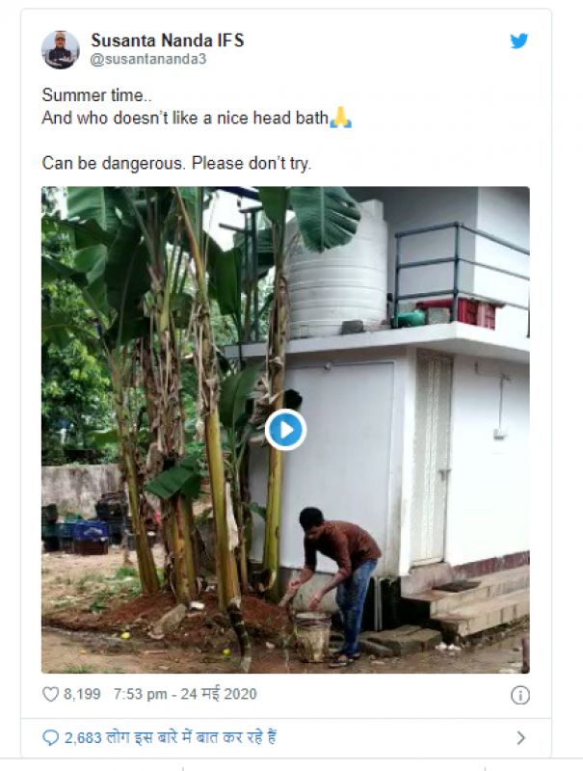Expand the conversation with the right chevron

pos(520,737)
